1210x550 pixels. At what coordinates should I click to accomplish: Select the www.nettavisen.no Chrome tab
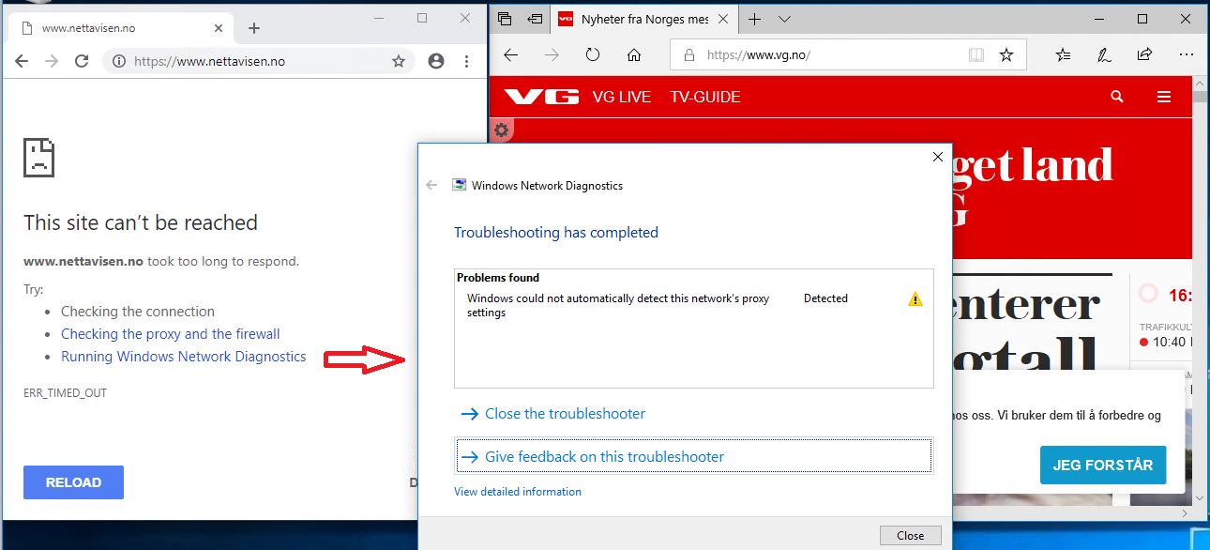tap(120, 28)
